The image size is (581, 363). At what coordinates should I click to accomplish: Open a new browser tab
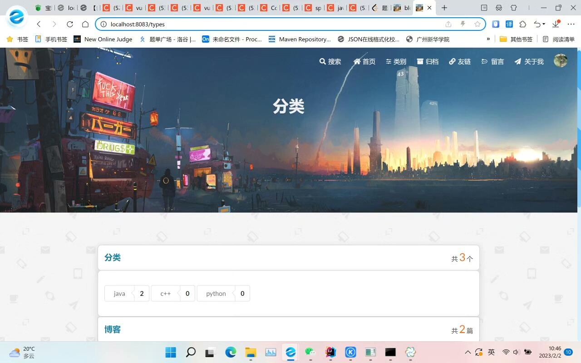pos(444,8)
